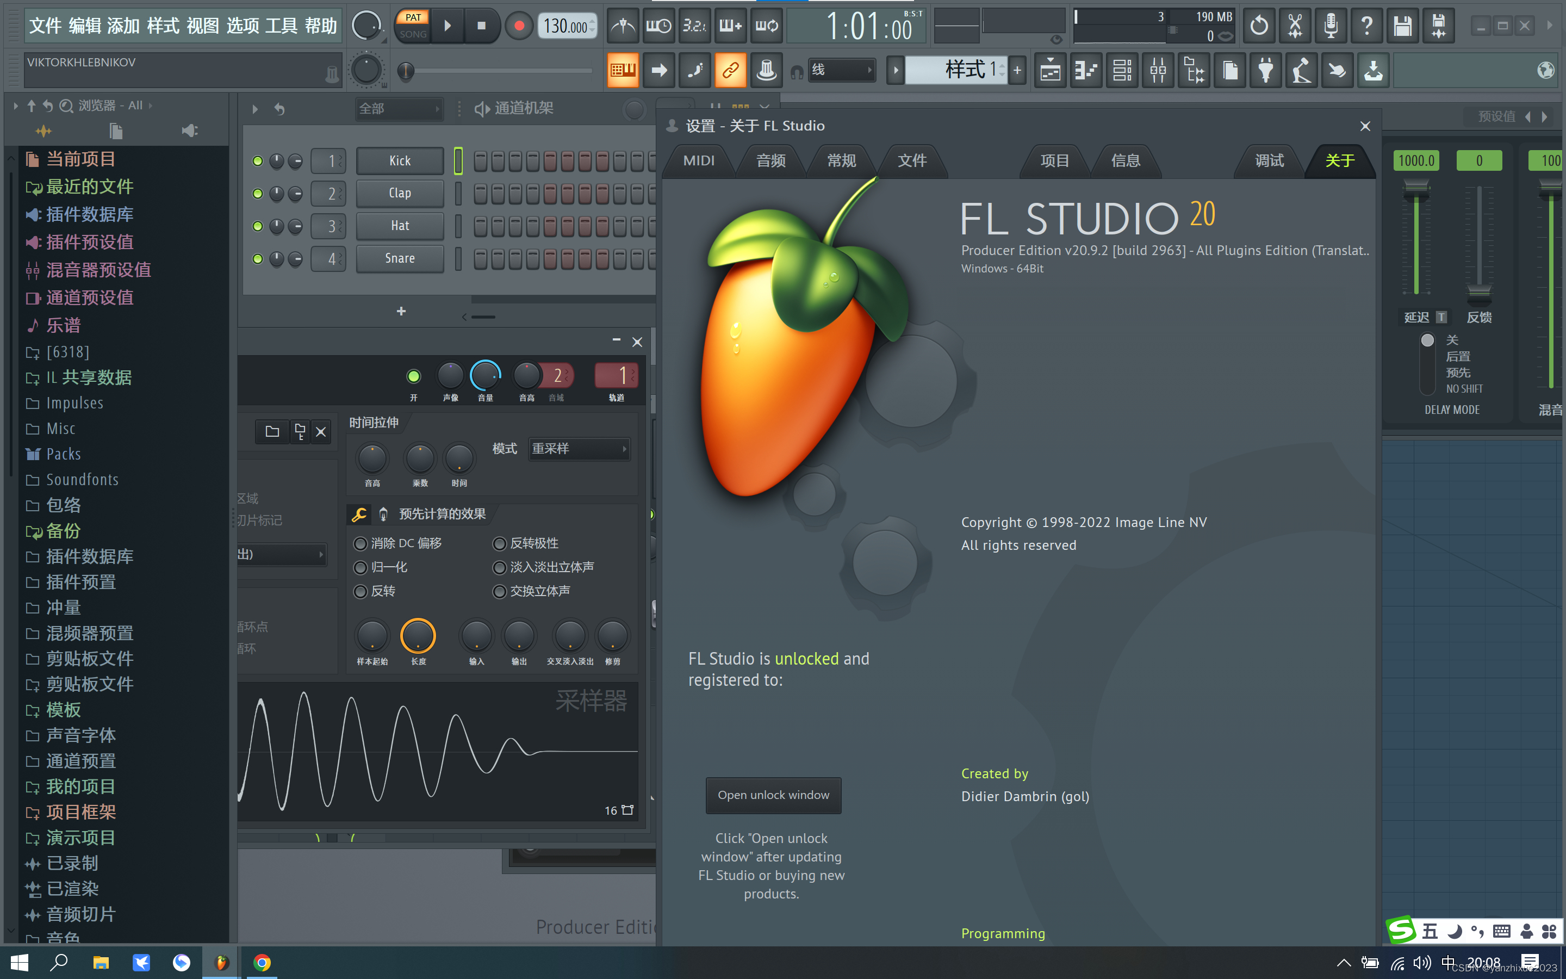Enable 淡入淡出立体声 option

click(499, 567)
